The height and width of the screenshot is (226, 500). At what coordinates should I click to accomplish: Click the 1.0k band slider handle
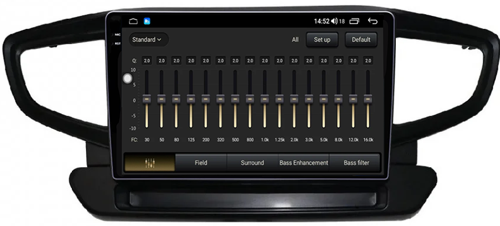(x=264, y=99)
